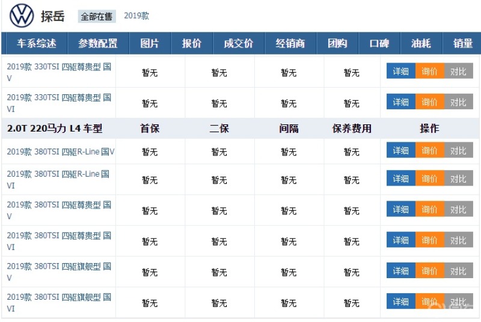Screen dimensions: 481x322
Task: Click 详细 for 330TSI 四驱尊贵型 国VI
Action: tap(400, 102)
